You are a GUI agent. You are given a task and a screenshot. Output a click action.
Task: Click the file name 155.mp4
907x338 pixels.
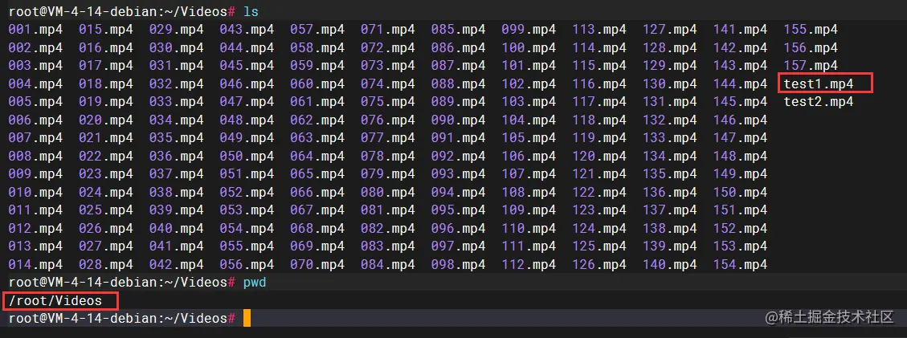[811, 30]
